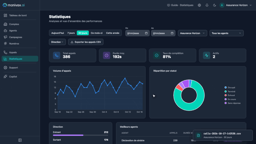This screenshot has width=256, height=144.
Task: Click the Agents robot icon
Action: (5, 30)
